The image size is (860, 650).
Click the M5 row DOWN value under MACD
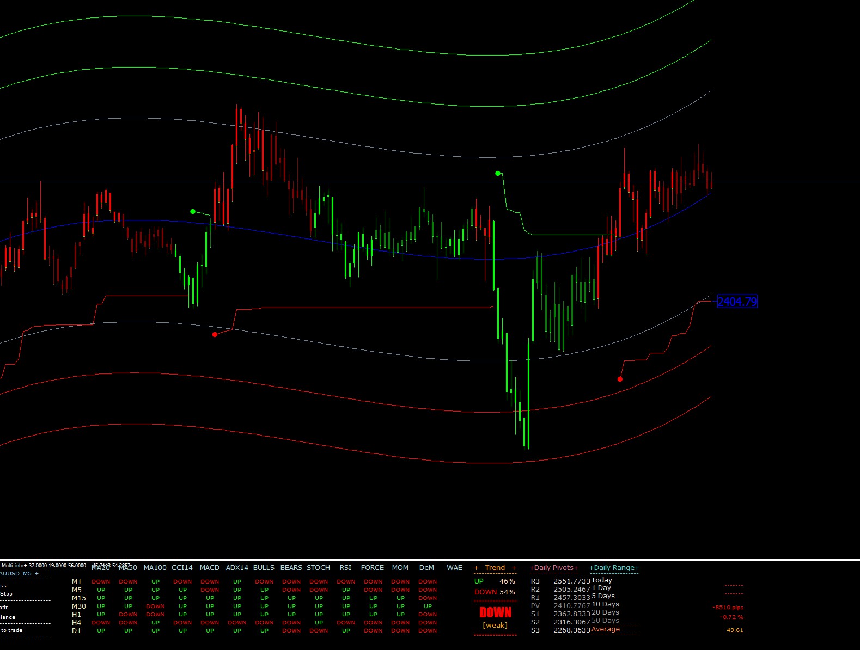(x=210, y=590)
